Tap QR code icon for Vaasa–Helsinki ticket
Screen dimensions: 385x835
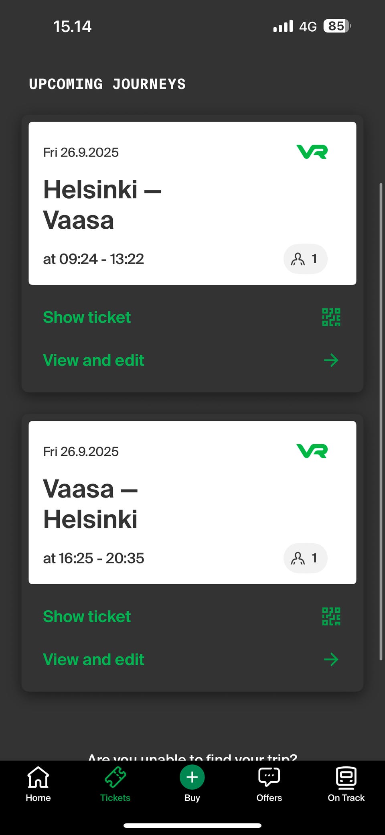[x=331, y=616]
